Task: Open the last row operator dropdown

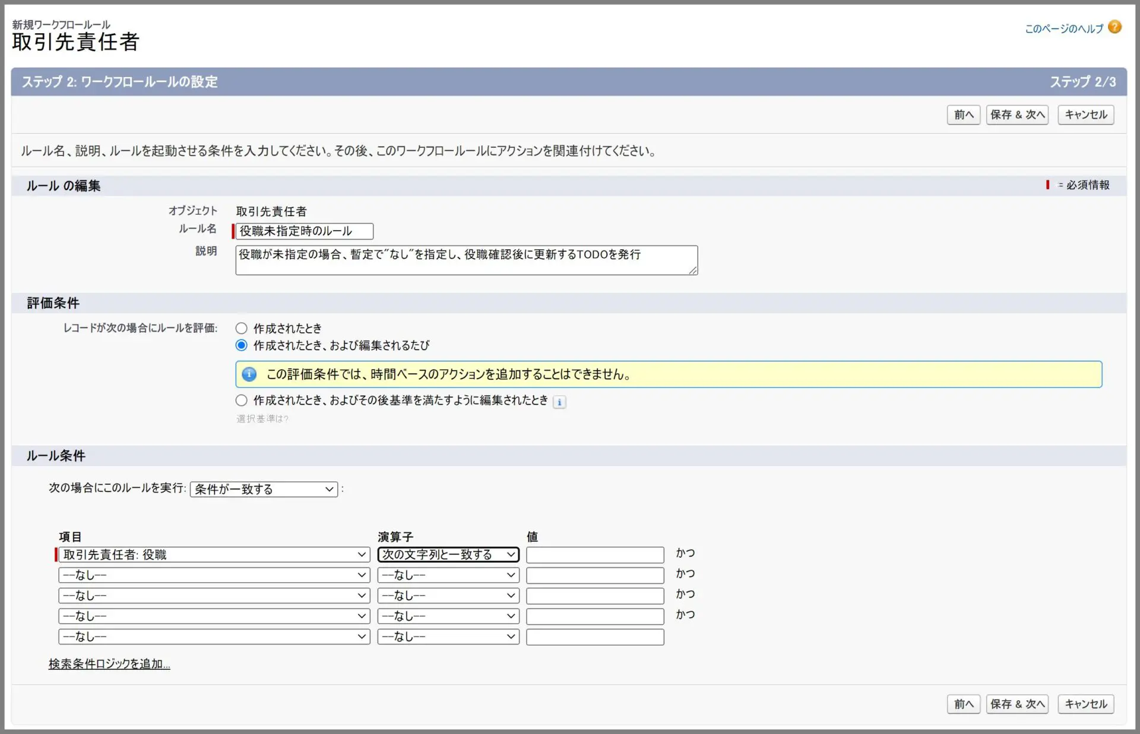Action: click(x=448, y=637)
